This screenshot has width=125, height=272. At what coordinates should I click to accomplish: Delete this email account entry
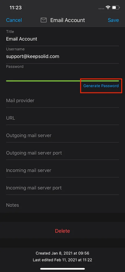[x=62, y=231]
